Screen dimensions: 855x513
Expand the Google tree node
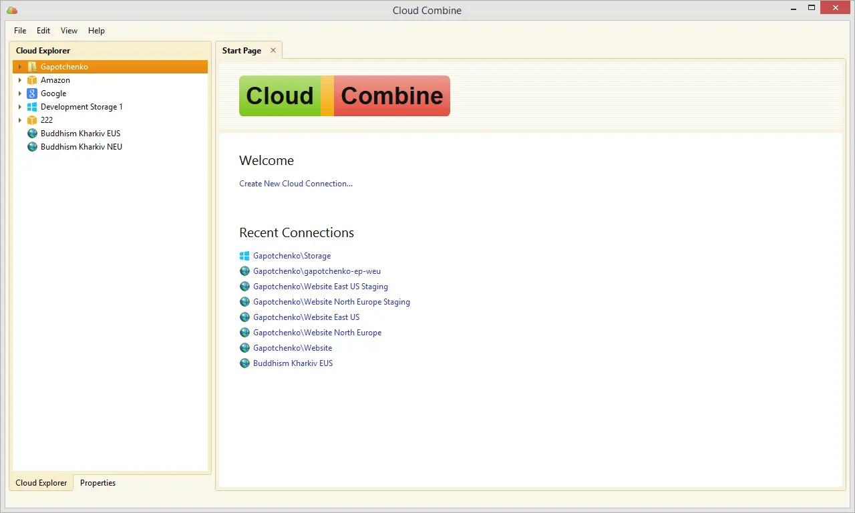pyautogui.click(x=20, y=94)
